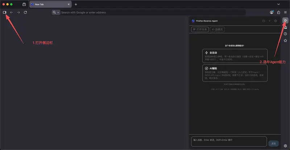Open the bookmarks star icon in sidebar
This screenshot has height=150, width=290.
[285, 41]
